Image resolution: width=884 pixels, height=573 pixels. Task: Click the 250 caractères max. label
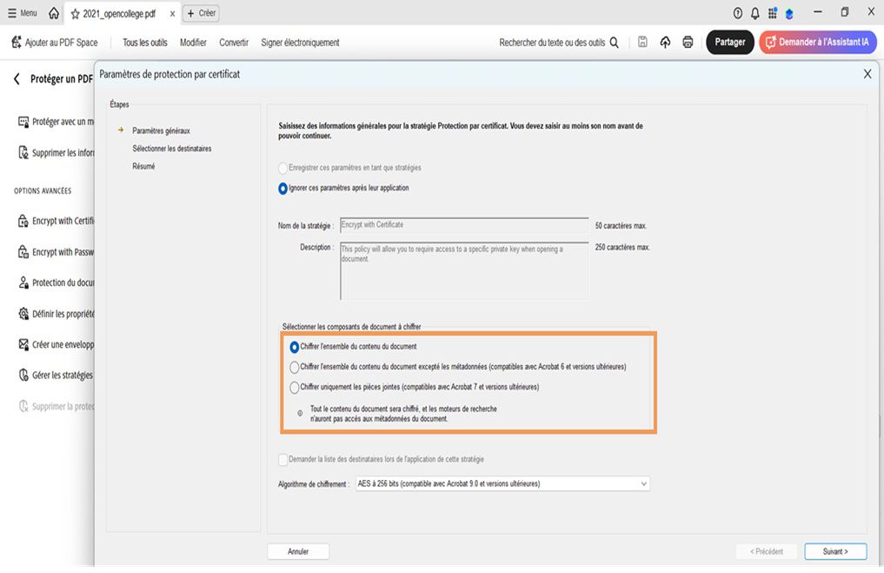622,248
